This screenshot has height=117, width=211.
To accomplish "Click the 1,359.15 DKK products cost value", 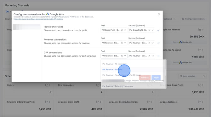I will [x=196, y=109].
